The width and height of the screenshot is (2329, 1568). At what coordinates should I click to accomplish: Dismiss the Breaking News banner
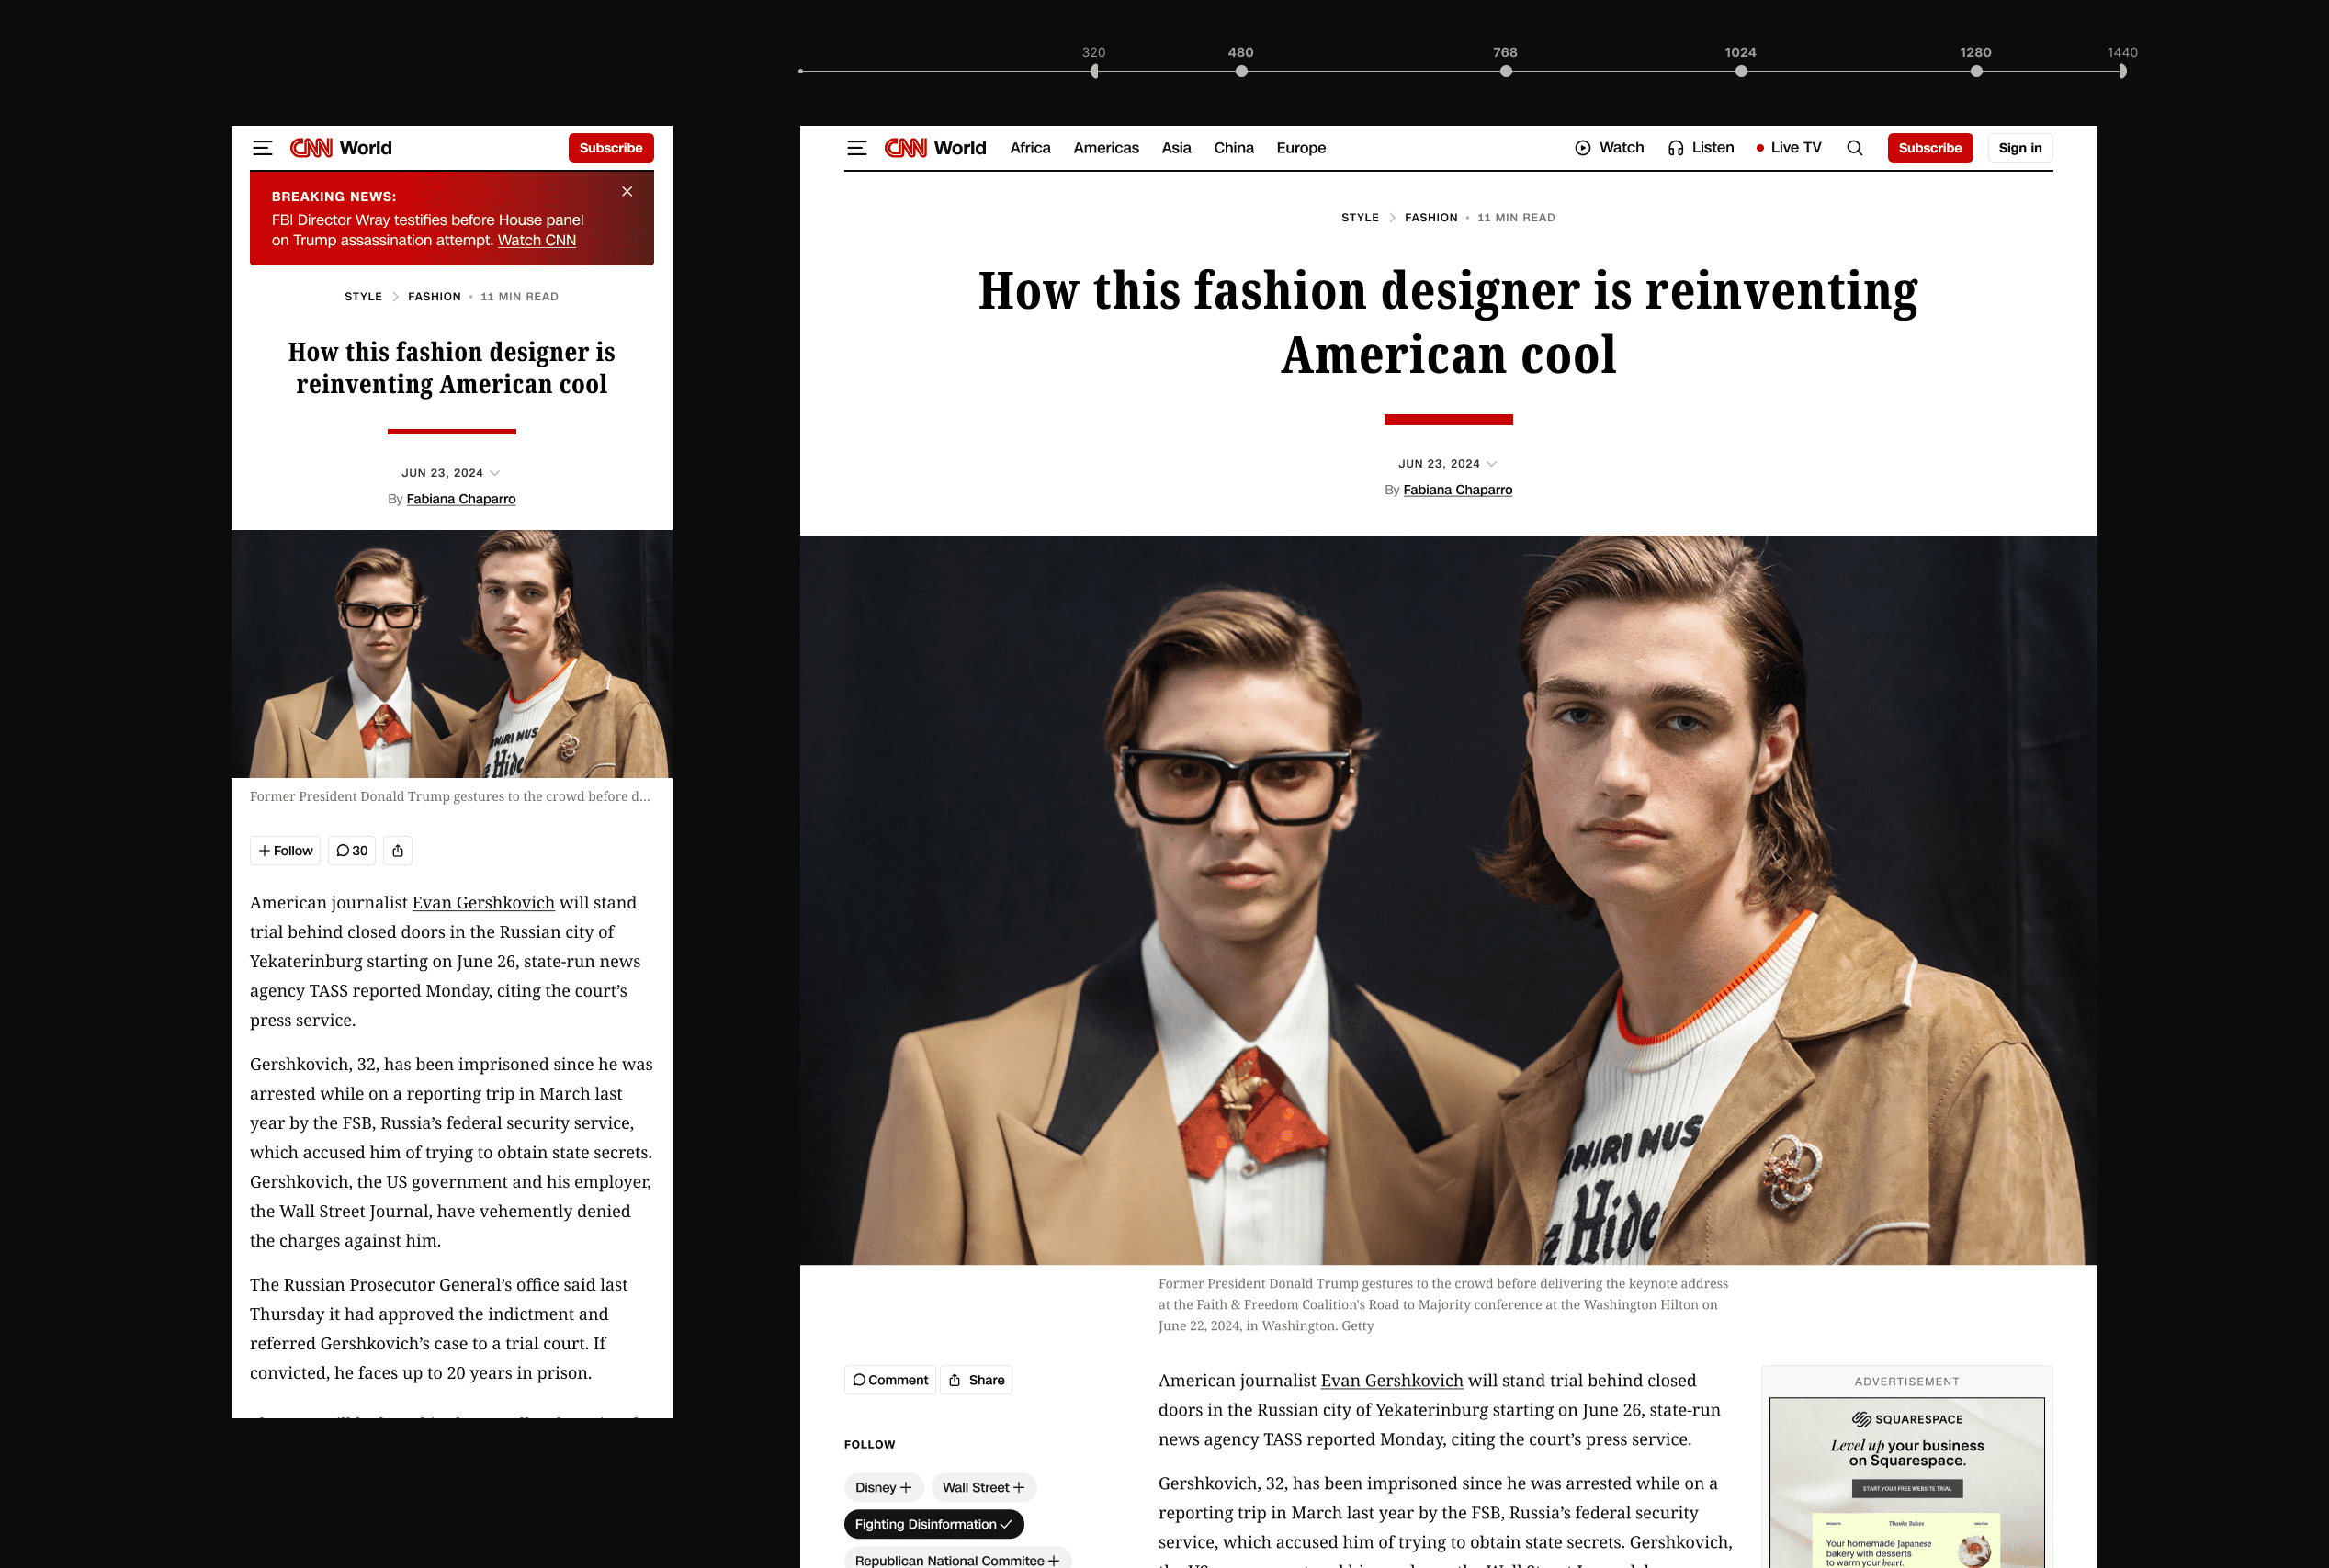pyautogui.click(x=628, y=191)
